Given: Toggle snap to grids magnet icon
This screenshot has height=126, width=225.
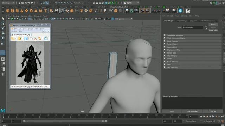Looking at the screenshot, I should [56, 3].
